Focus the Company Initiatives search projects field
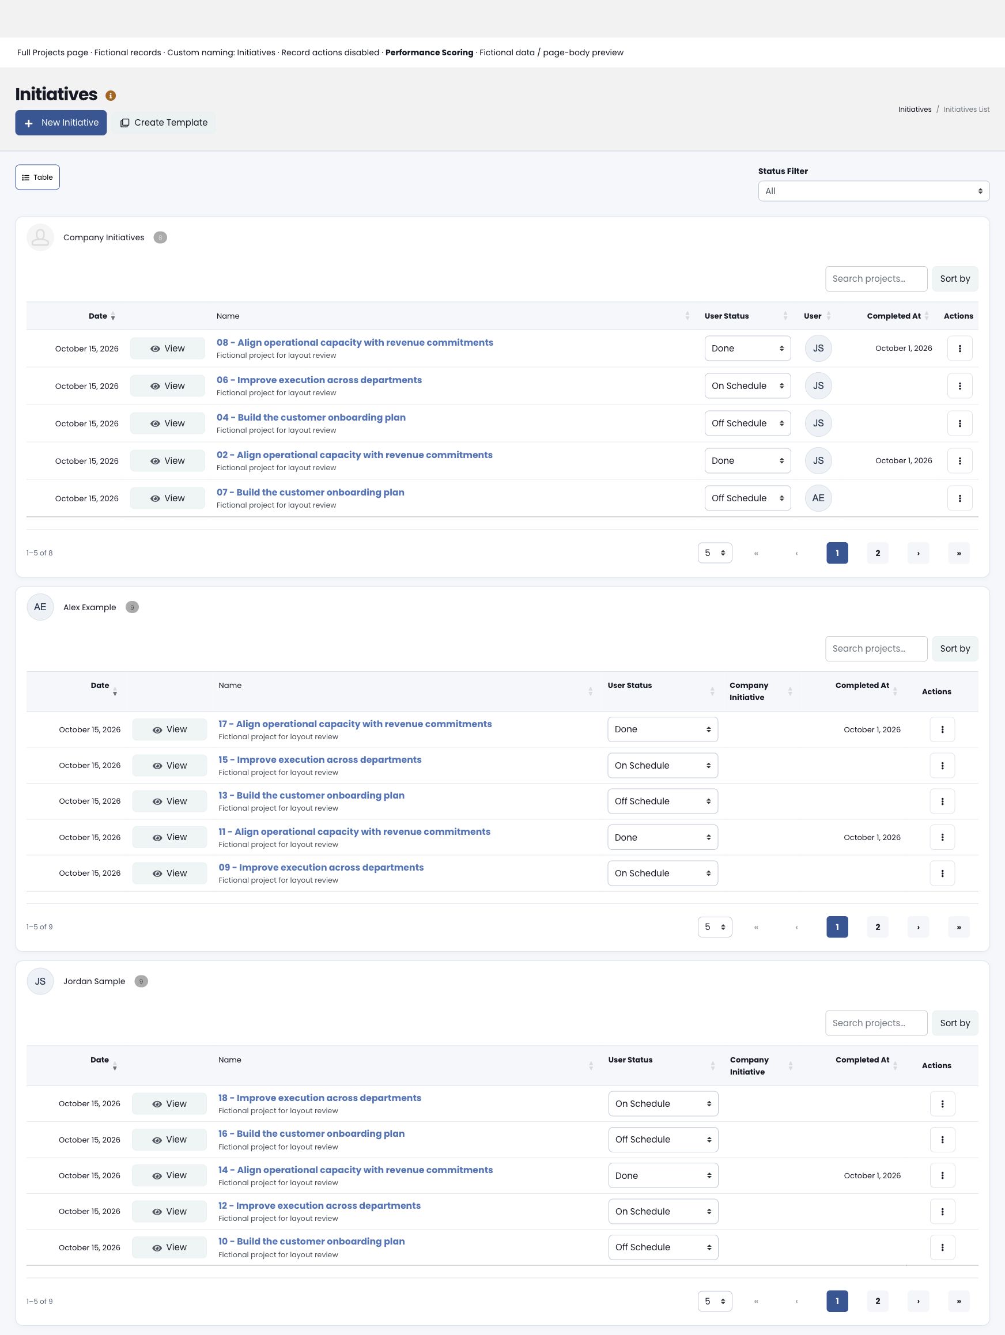Screen dimensions: 1005x1335 (876, 279)
